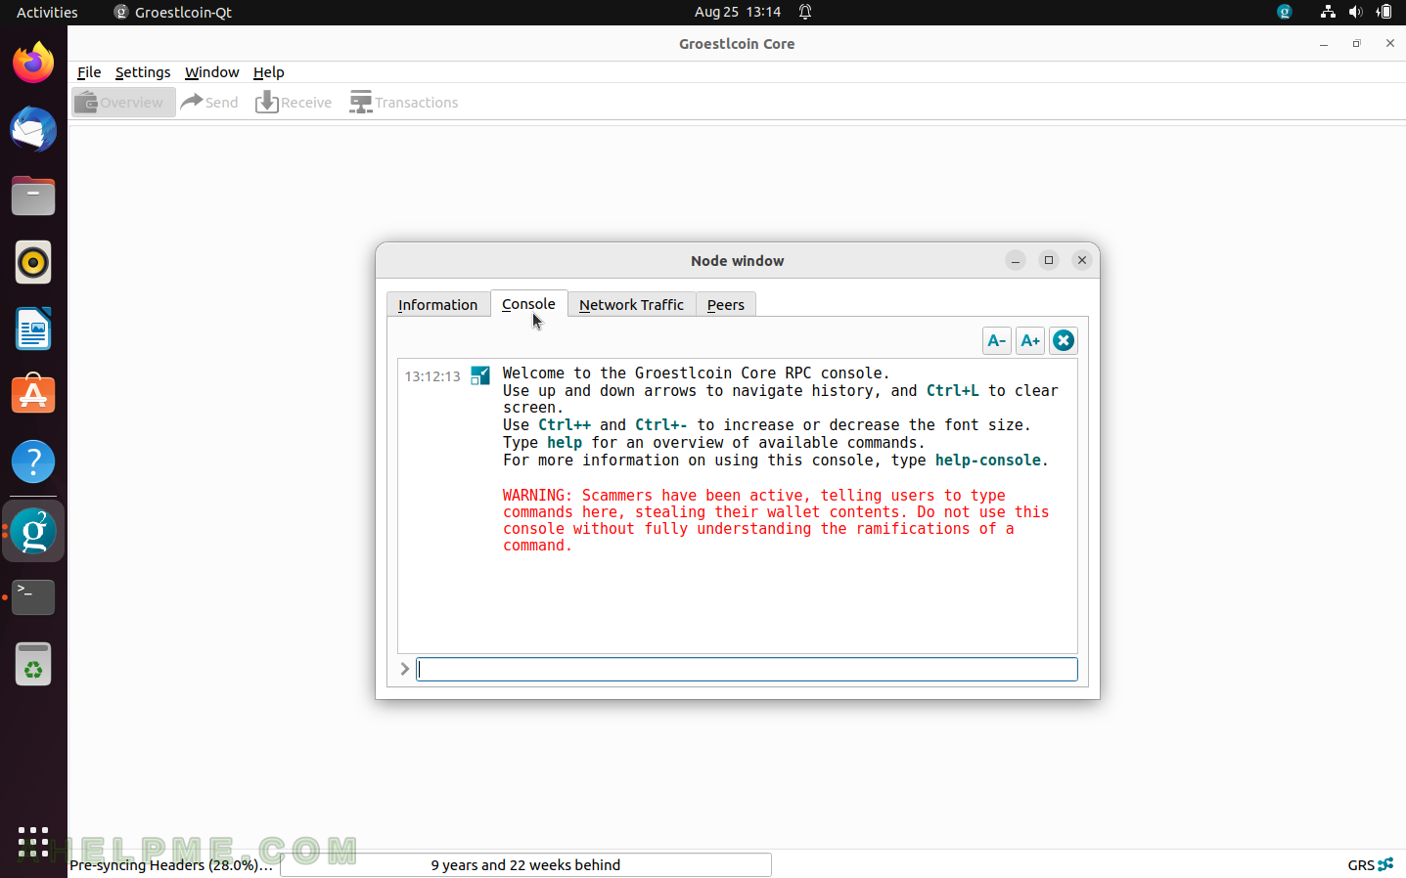Click the GRS unit display in status bar
The image size is (1406, 878).
[1360, 865]
